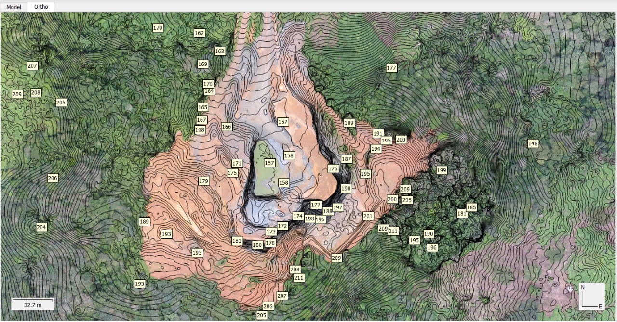Screen dimensions: 617x322
Task: Click the 166 elevation label
Action: 227,127
